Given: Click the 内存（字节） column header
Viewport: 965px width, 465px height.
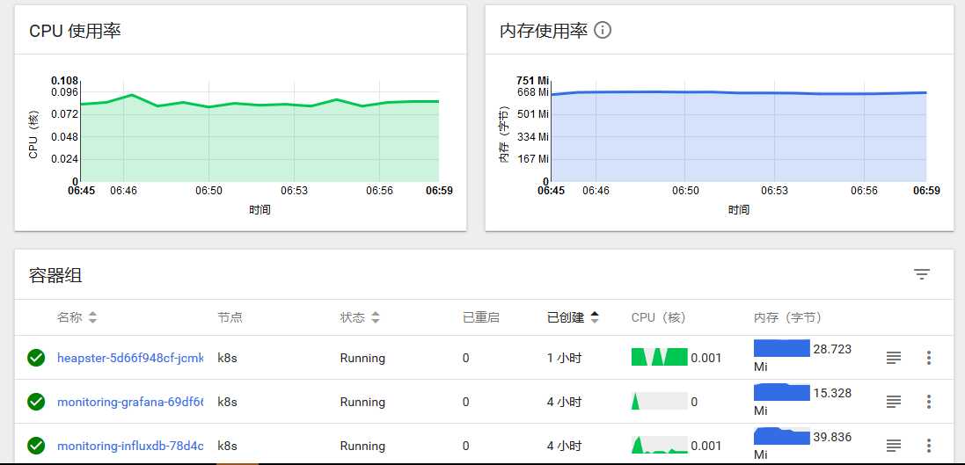Looking at the screenshot, I should click(788, 317).
